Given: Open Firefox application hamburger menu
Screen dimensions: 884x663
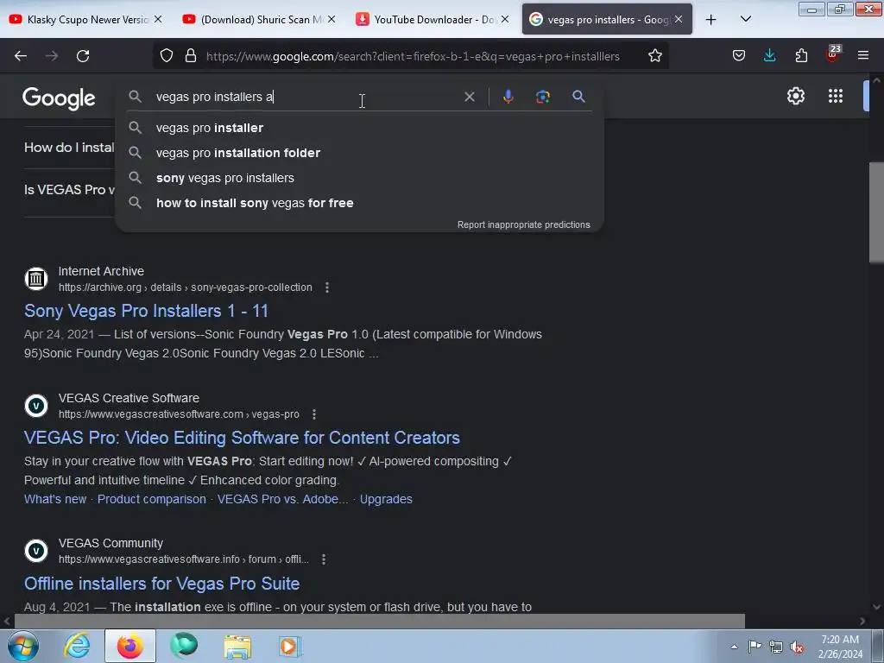Looking at the screenshot, I should (x=863, y=56).
